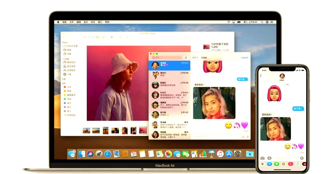Open Finder from the Dock
Screen dimensions: 322x174
(81, 154)
